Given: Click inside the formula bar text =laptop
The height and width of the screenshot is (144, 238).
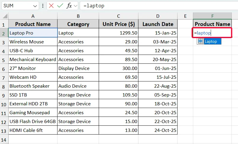Looking at the screenshot, I should (94, 6).
